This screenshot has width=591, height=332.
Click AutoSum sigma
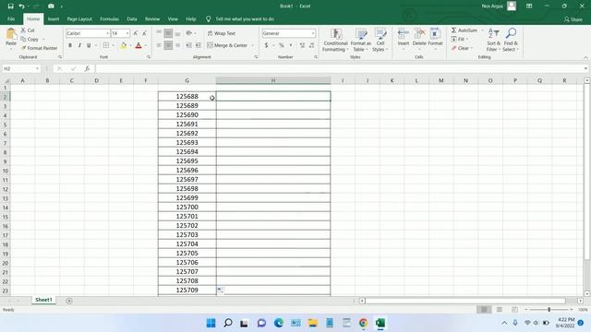[x=464, y=30]
